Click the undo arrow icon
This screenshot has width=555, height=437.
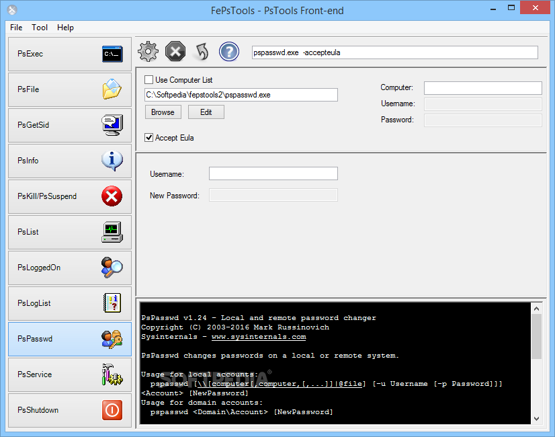pos(202,52)
